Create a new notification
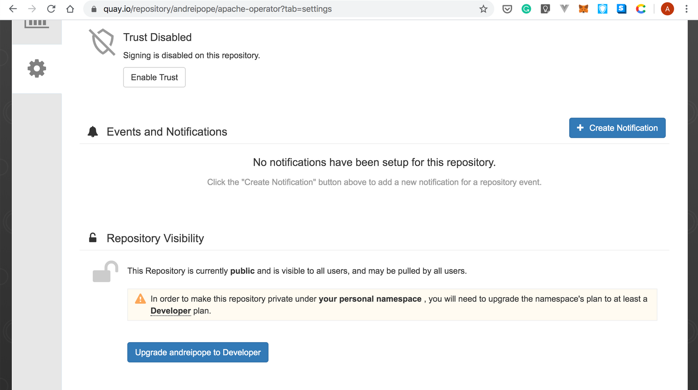 pyautogui.click(x=617, y=128)
